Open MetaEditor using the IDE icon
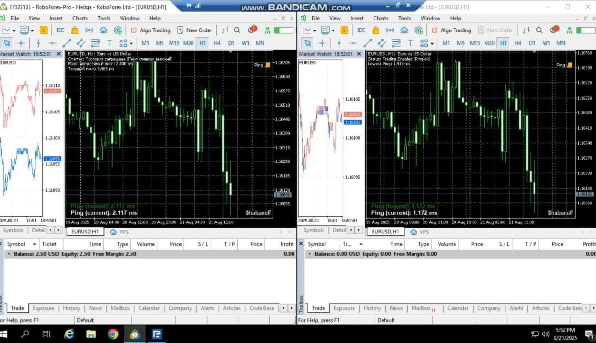Screen dimensions: 596x343 point(60,30)
